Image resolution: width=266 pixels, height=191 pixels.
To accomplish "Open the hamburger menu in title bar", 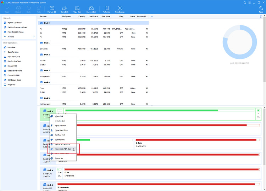I will (x=250, y=2).
